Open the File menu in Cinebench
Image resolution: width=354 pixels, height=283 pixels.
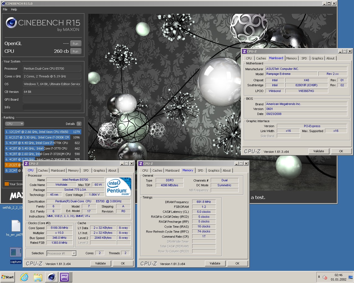pyautogui.click(x=5, y=9)
